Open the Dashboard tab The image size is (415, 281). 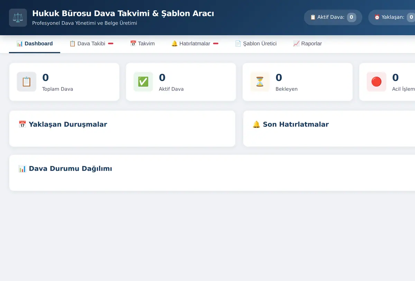pyautogui.click(x=35, y=44)
